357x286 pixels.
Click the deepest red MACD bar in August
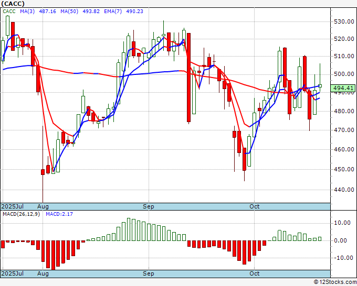point(53,255)
